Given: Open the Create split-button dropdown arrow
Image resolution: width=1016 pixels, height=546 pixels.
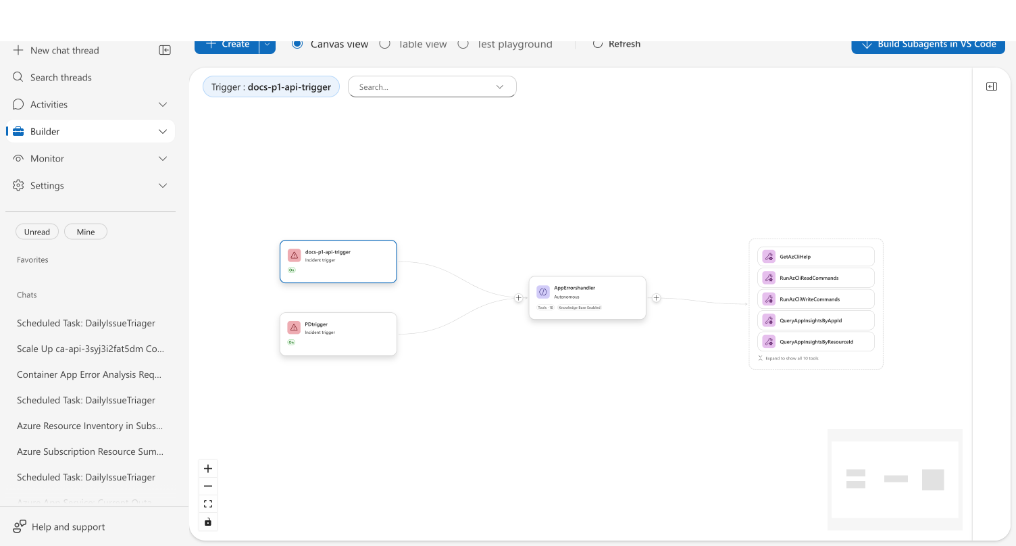Looking at the screenshot, I should (x=268, y=45).
